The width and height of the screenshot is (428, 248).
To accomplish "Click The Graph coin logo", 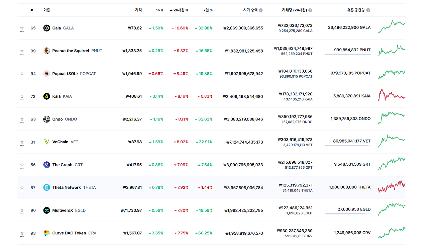I will [46, 165].
